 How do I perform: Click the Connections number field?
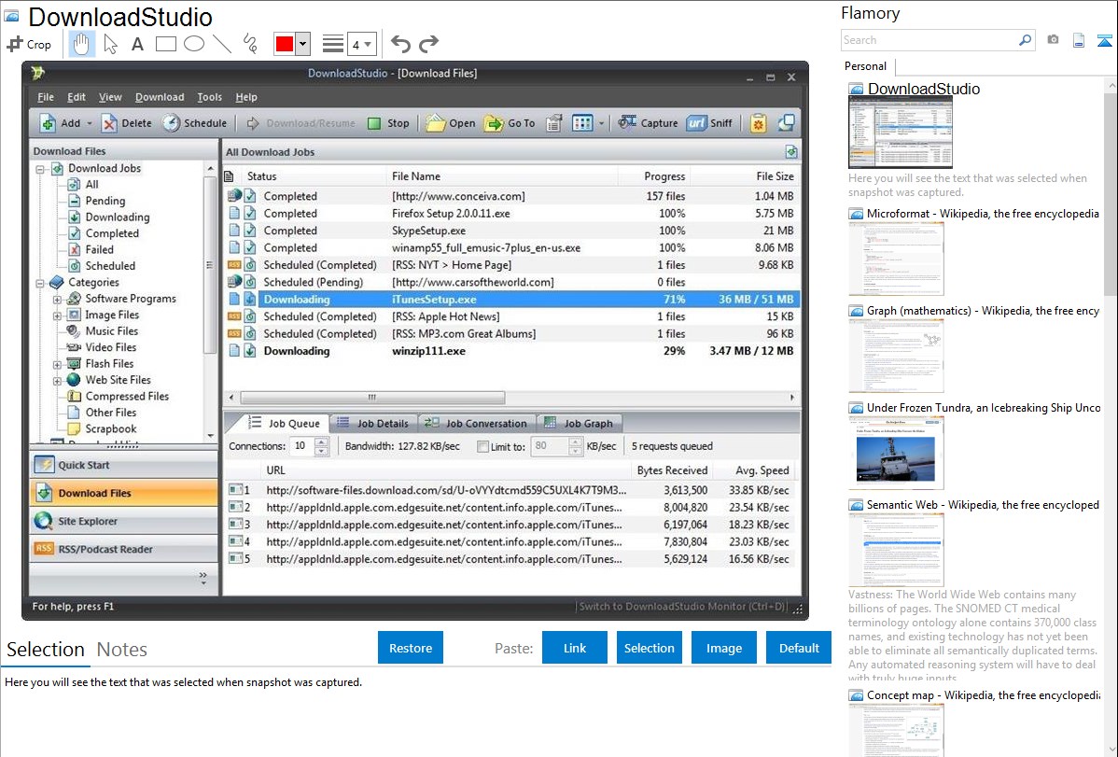pyautogui.click(x=301, y=446)
